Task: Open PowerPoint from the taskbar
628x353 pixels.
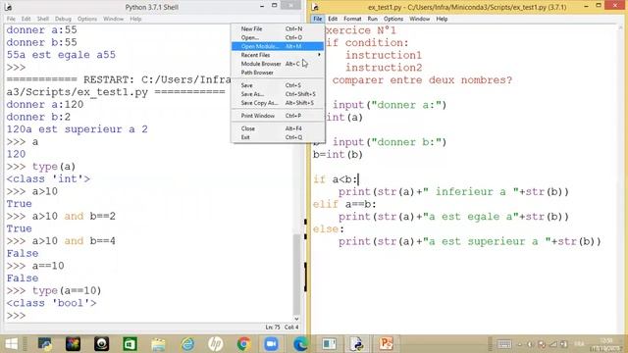Action: (x=386, y=344)
